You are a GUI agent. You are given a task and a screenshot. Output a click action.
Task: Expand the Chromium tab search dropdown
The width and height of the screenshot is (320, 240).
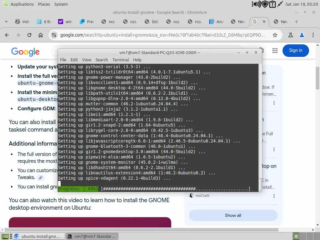(x=6, y=22)
